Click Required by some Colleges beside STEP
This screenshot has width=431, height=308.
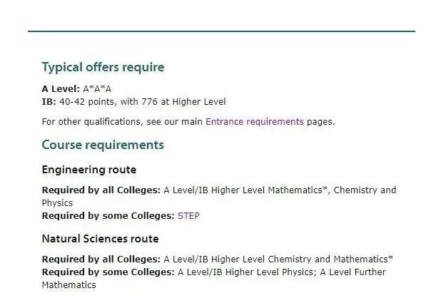[x=108, y=215]
